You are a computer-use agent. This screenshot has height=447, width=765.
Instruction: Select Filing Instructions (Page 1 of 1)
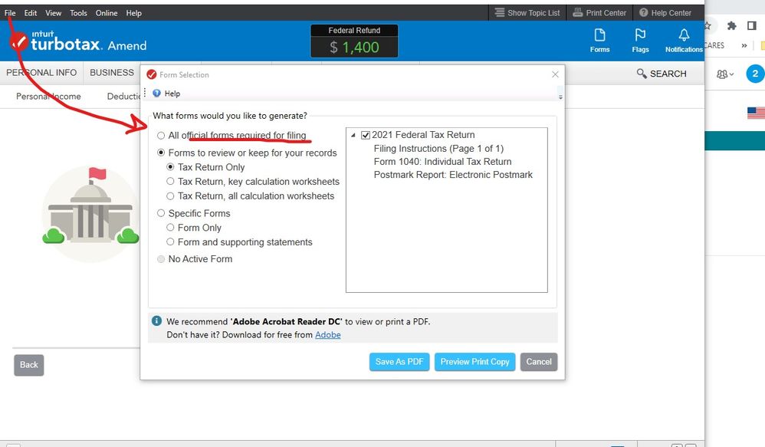438,148
